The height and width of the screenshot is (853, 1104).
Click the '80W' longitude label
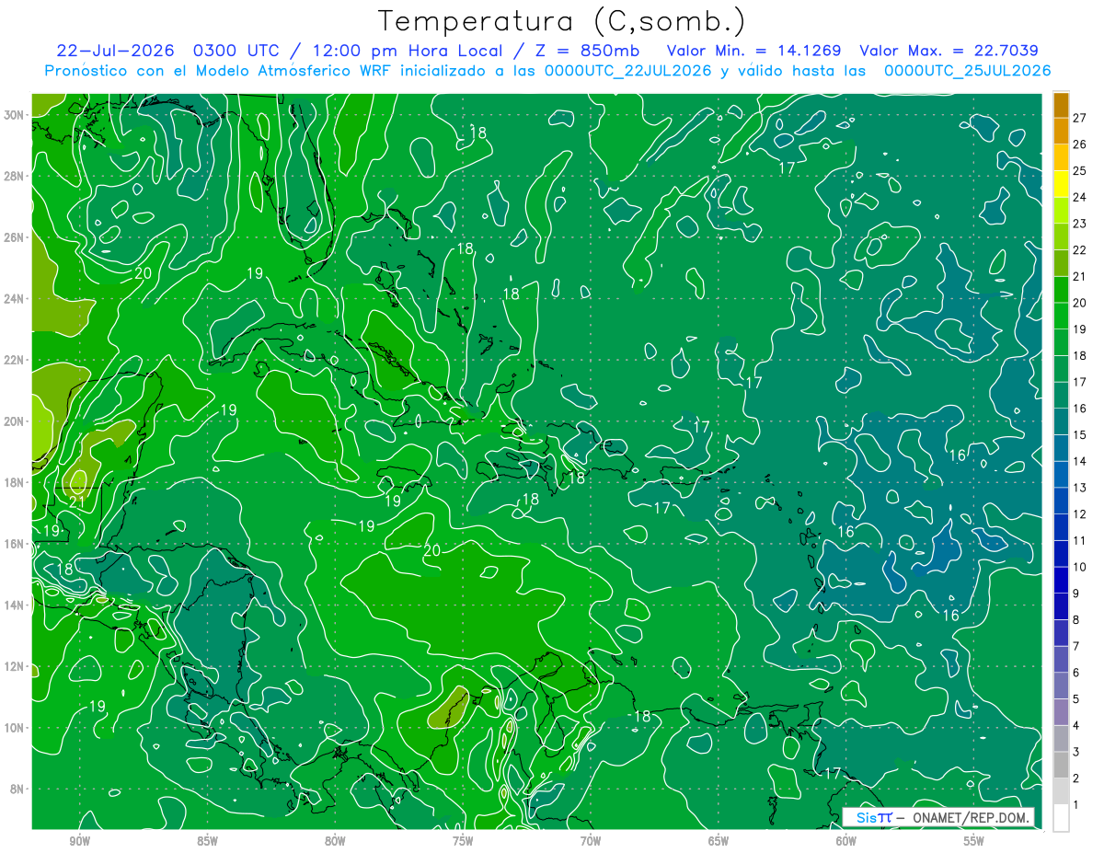coord(335,840)
